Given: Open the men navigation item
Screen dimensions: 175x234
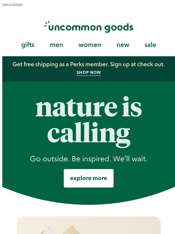Looking at the screenshot, I should (56, 45).
